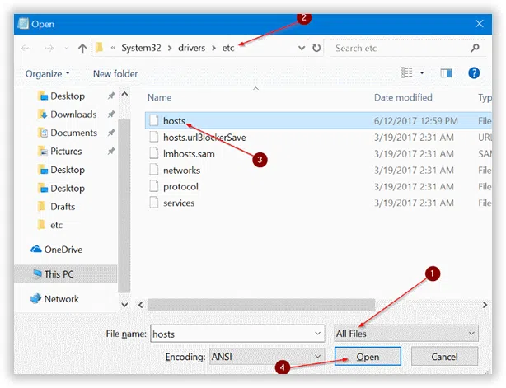Viewport: 506px width, 388px height.
Task: Click the horizontal scrollbar thumb
Action: 261,305
